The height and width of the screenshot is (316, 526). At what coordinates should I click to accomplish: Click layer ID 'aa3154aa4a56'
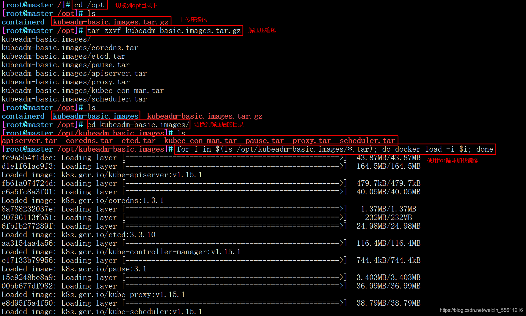pyautogui.click(x=27, y=243)
